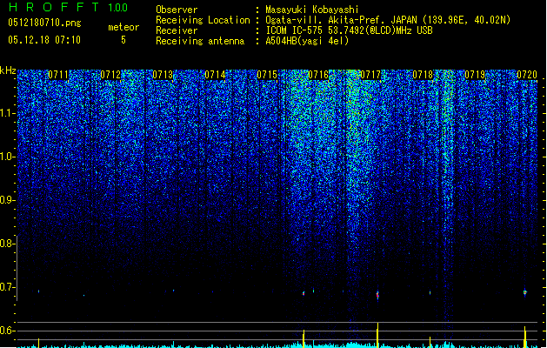Click the meteor label

pos(123,27)
